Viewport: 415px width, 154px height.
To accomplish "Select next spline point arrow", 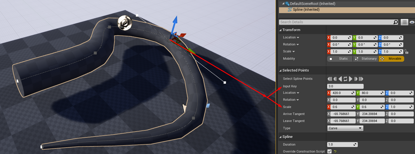I will tap(351, 79).
